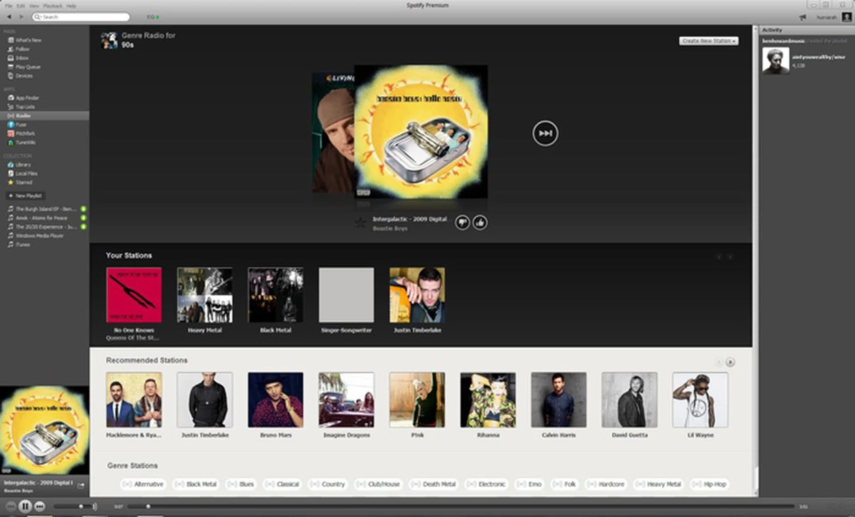This screenshot has height=517, width=855.
Task: Give Intergalactic a thumbs down
Action: pyautogui.click(x=463, y=222)
